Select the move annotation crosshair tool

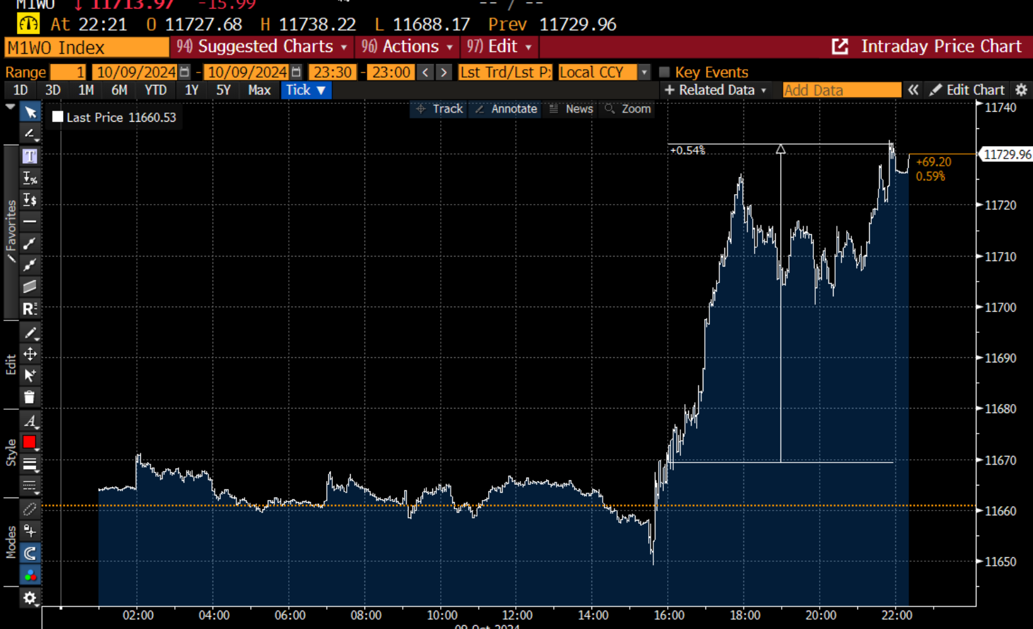point(30,354)
